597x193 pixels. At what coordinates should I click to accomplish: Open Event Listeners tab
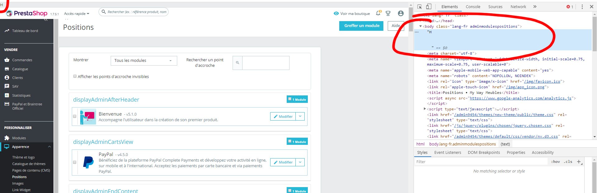[x=448, y=153]
